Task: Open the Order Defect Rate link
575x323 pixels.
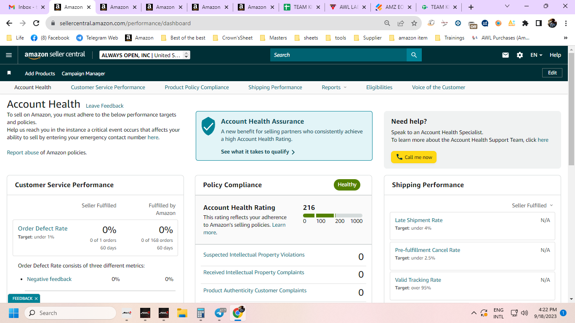Action: tap(43, 228)
